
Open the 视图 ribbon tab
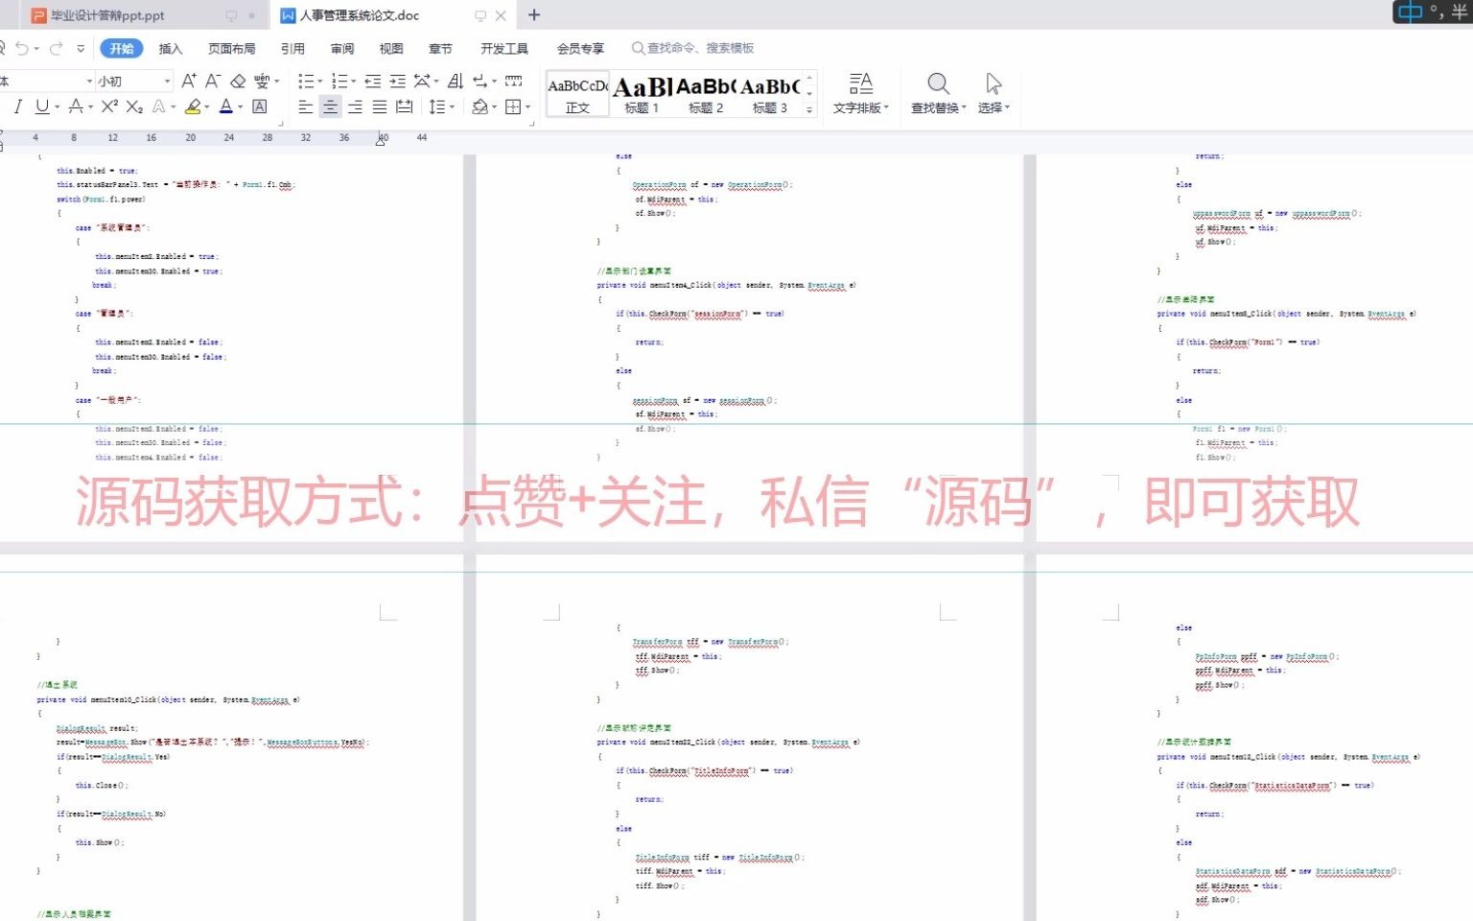tap(391, 48)
